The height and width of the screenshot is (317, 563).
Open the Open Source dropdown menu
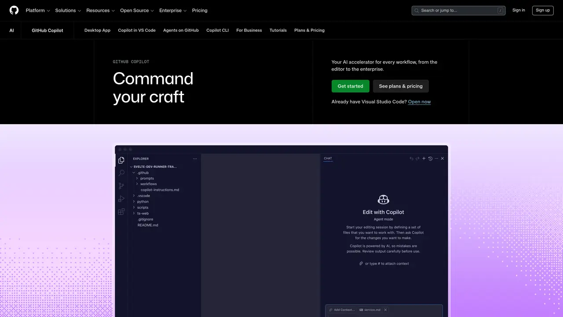(137, 11)
